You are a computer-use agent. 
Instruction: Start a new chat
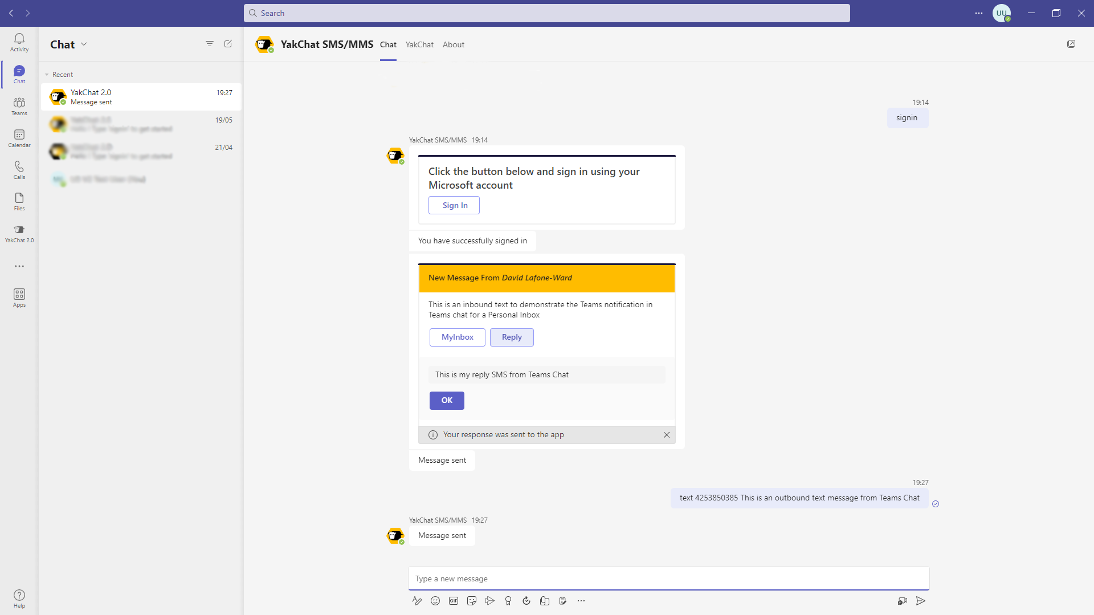click(x=228, y=44)
